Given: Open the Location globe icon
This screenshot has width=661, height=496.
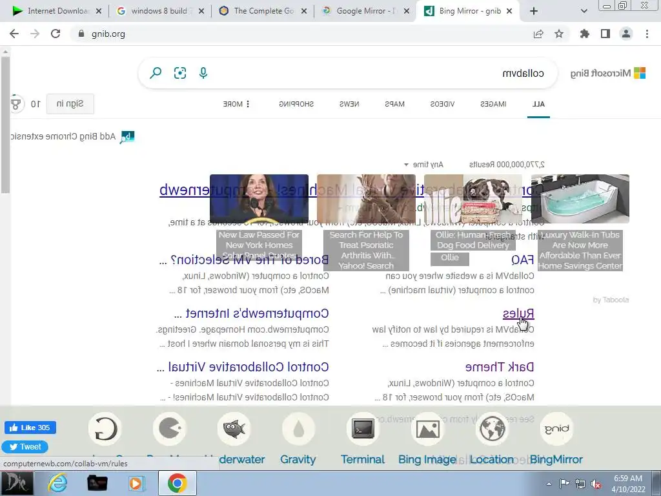Looking at the screenshot, I should coord(492,429).
